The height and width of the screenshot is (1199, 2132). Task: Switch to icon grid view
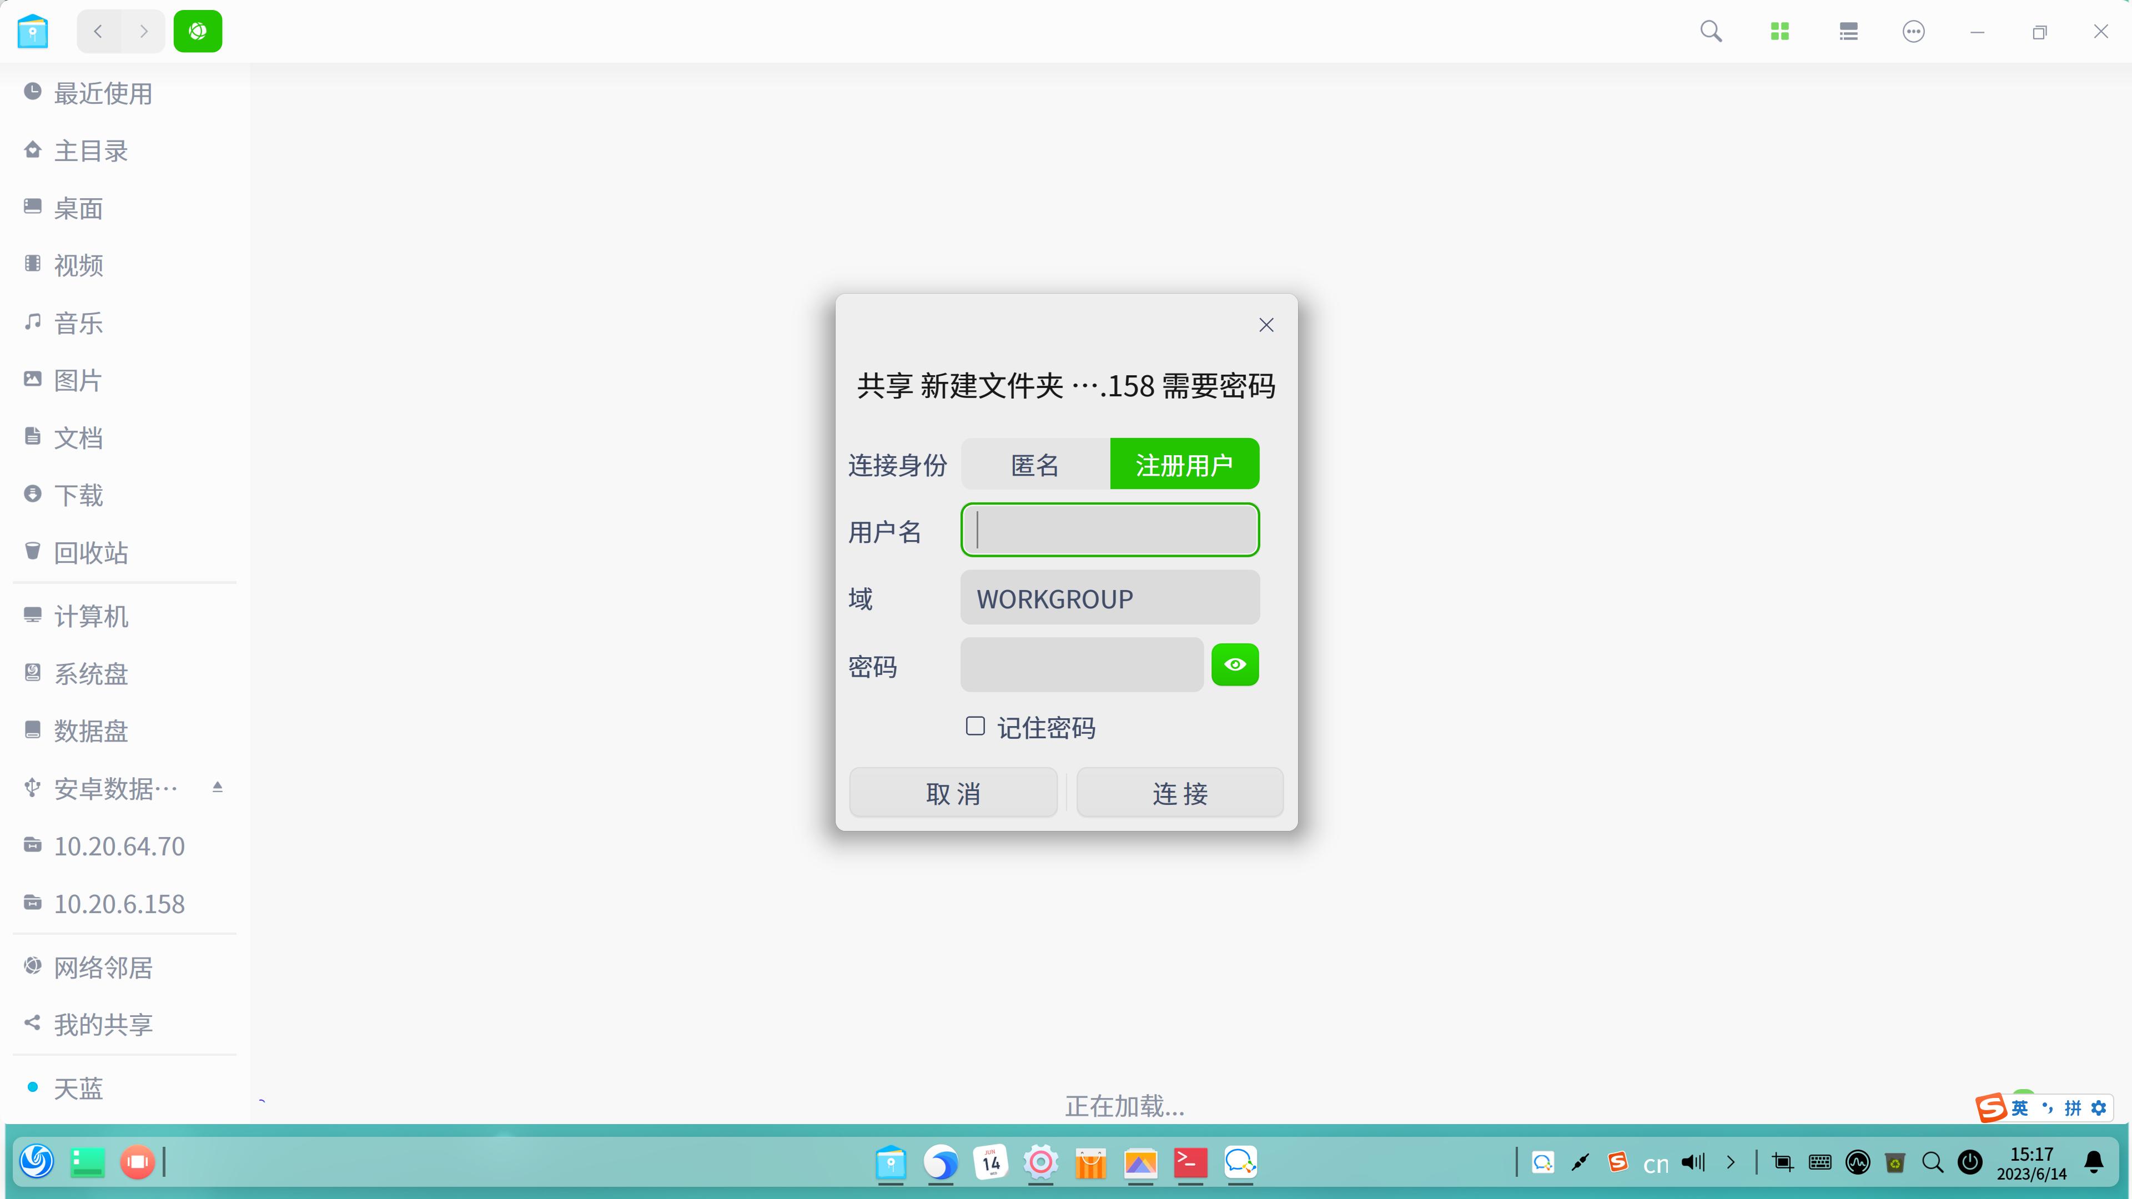coord(1779,32)
